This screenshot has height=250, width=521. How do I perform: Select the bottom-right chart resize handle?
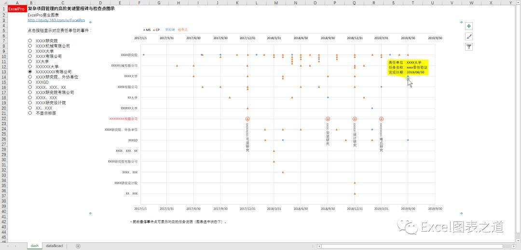point(462,213)
